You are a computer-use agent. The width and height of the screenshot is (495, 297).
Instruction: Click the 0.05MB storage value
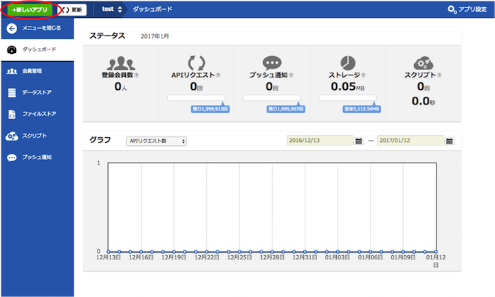(x=348, y=86)
